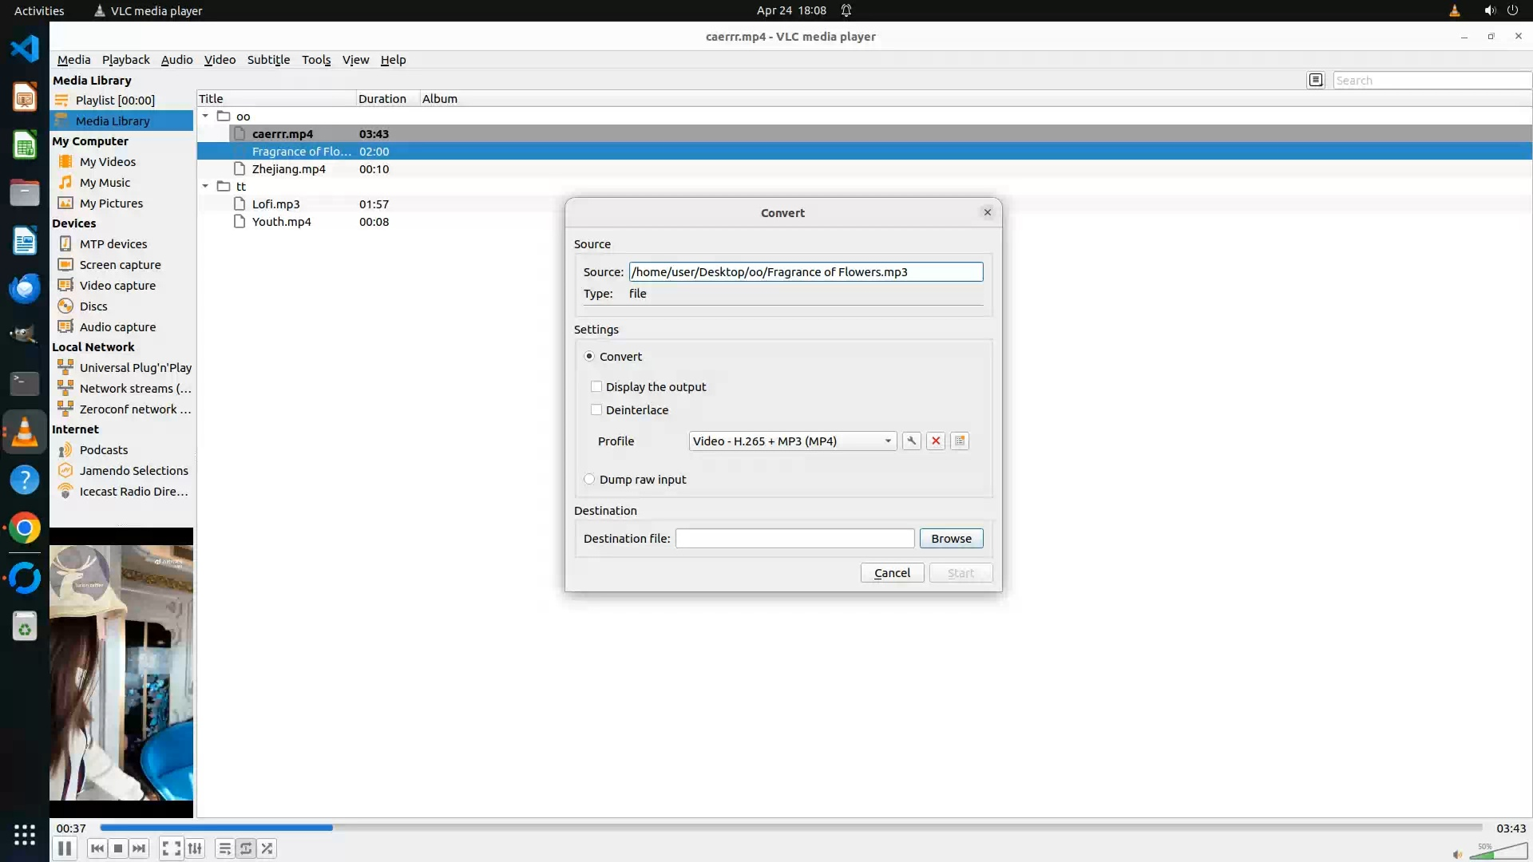The image size is (1533, 862).
Task: Delete selected profile red X icon
Action: point(936,441)
